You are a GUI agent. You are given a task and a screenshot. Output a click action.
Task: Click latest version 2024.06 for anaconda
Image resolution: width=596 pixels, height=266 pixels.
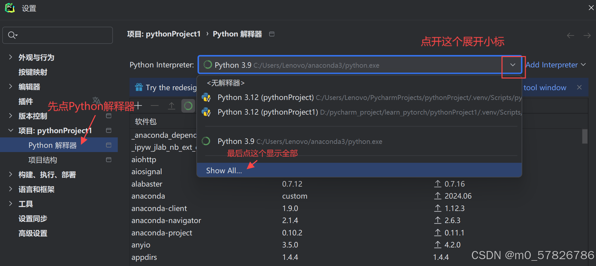coord(458,196)
